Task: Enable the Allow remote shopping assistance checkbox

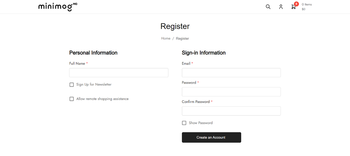Action: pos(72,99)
